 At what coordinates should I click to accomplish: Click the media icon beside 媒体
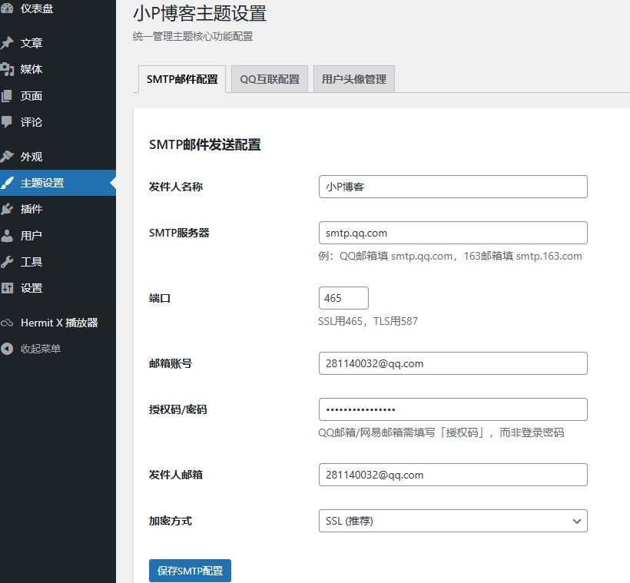pos(7,69)
